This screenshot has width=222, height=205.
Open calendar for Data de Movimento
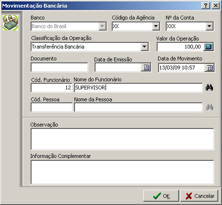(x=209, y=68)
